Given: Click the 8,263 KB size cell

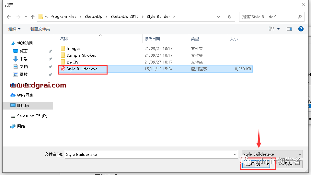Looking at the screenshot, I should pos(243,69).
